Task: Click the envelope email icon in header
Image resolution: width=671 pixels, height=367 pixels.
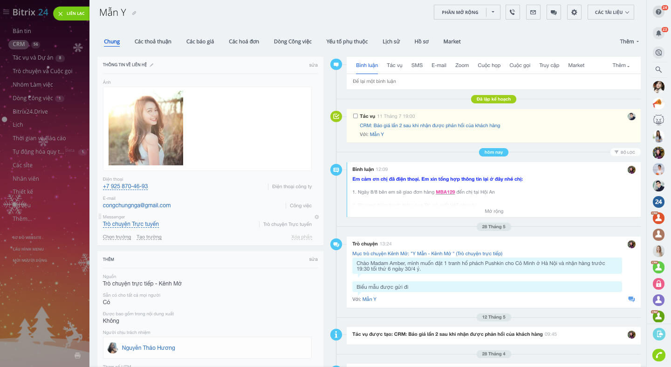Action: (533, 12)
